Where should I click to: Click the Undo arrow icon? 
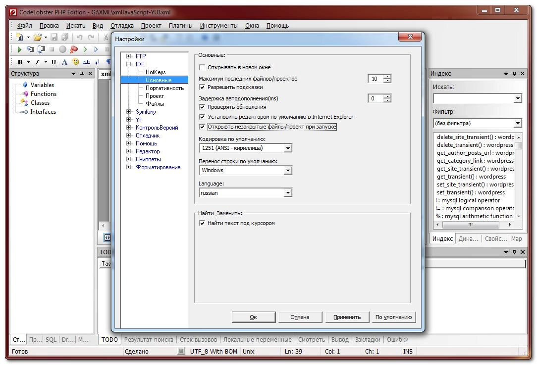(79, 37)
